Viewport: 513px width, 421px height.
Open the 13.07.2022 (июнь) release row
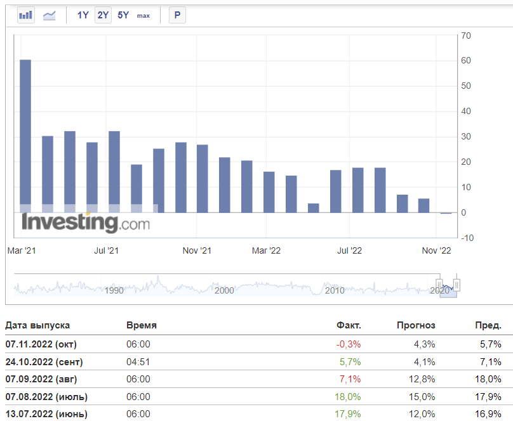coord(46,414)
